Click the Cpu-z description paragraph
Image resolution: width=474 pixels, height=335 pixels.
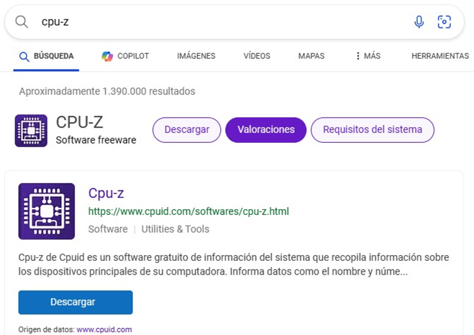[x=233, y=265]
